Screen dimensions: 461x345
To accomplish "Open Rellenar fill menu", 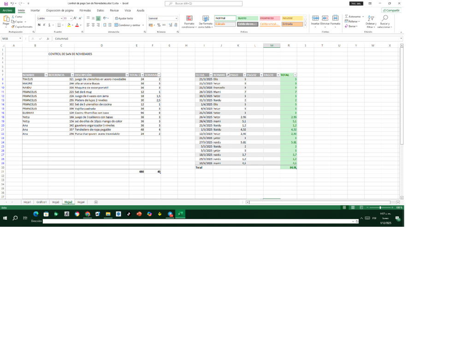I will 352,22.
